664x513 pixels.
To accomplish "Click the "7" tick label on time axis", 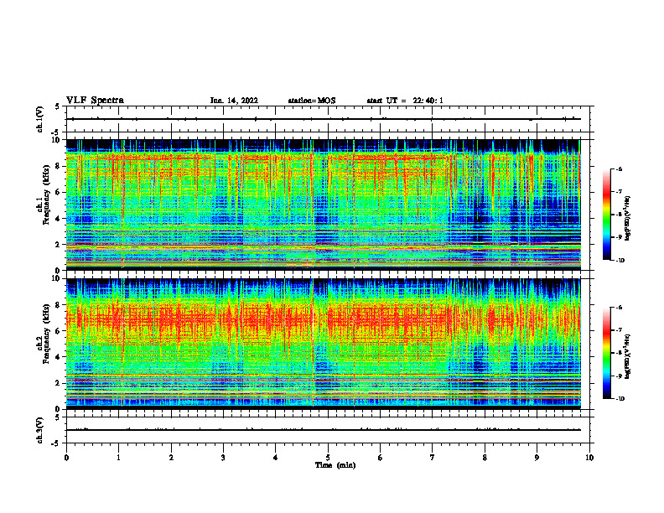I will point(433,458).
